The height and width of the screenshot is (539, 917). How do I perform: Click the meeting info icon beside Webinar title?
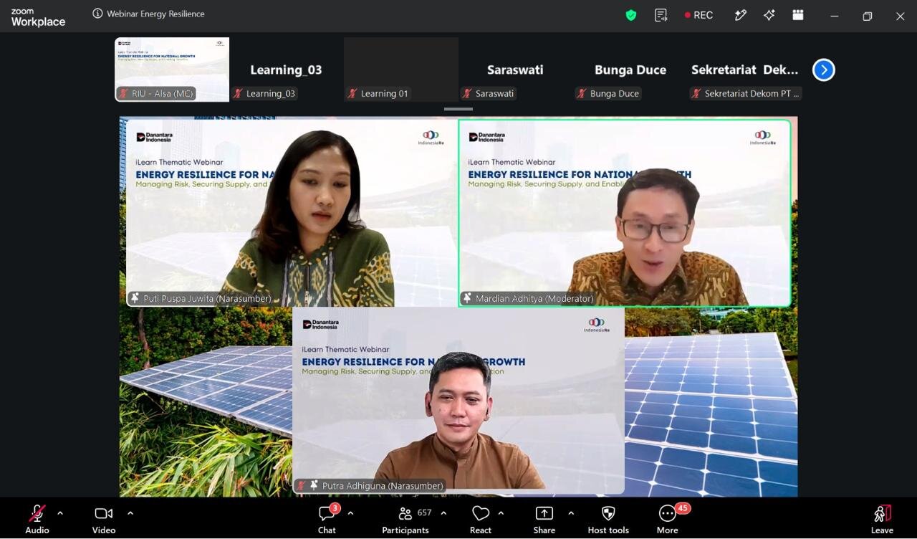tap(97, 14)
